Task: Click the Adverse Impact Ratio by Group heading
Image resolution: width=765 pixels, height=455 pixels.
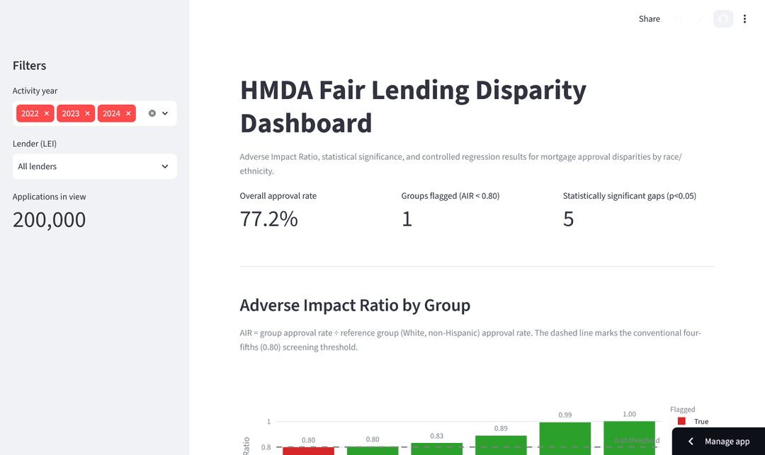Action: [355, 306]
